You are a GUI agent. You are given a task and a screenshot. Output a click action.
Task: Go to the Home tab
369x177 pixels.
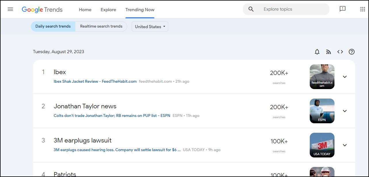tap(85, 9)
